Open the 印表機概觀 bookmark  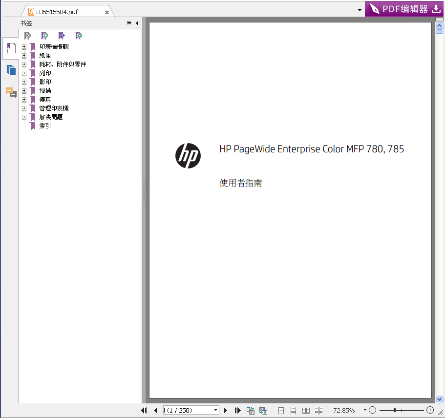[x=54, y=47]
